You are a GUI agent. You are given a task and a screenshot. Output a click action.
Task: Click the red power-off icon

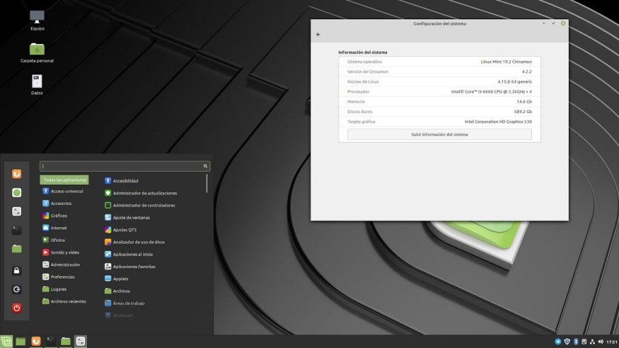[x=16, y=308]
